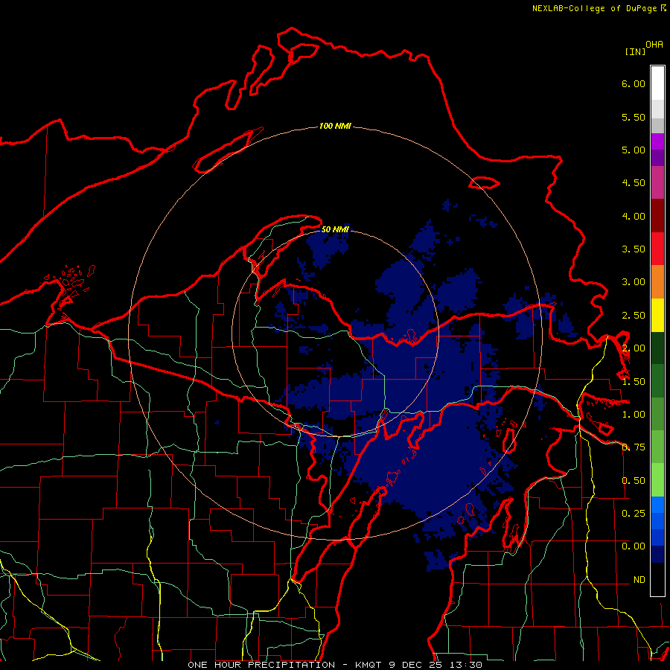Pick the lime green swatch beside 0.50
The image size is (670, 670).
point(657,480)
